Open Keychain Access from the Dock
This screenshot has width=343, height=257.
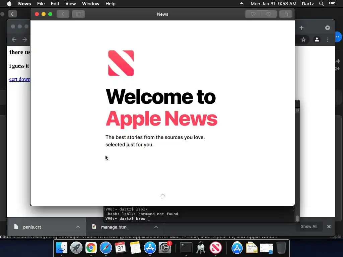pos(201,248)
